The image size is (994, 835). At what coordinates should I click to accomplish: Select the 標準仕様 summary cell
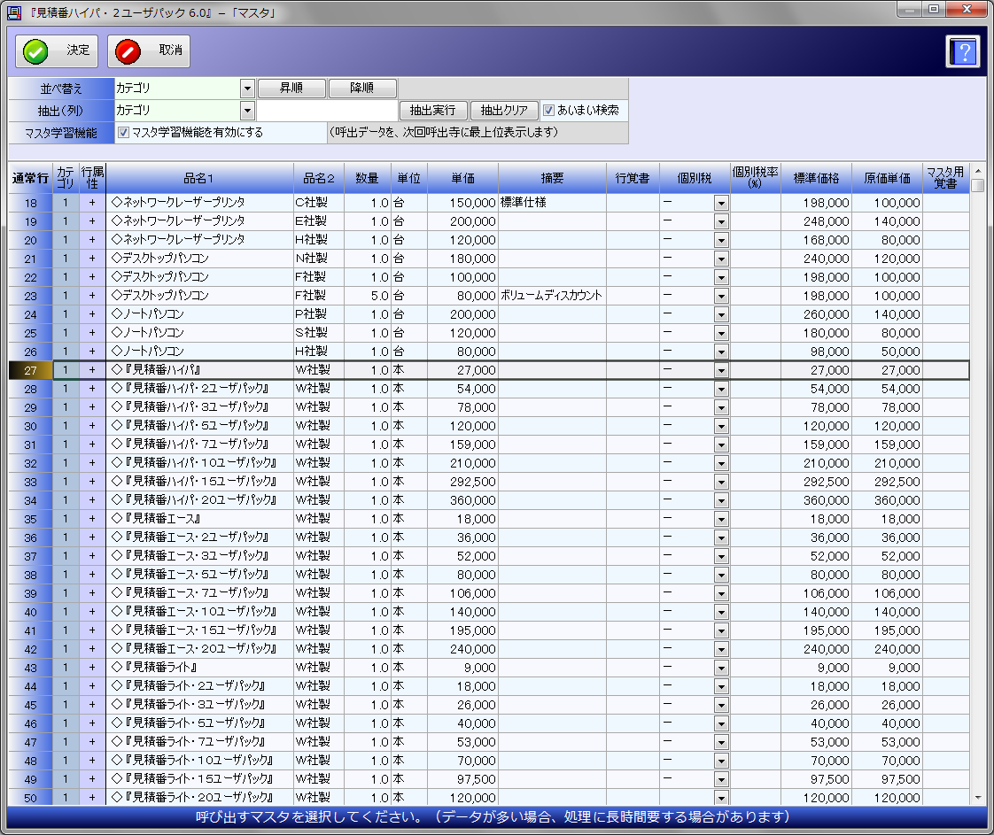tap(552, 203)
